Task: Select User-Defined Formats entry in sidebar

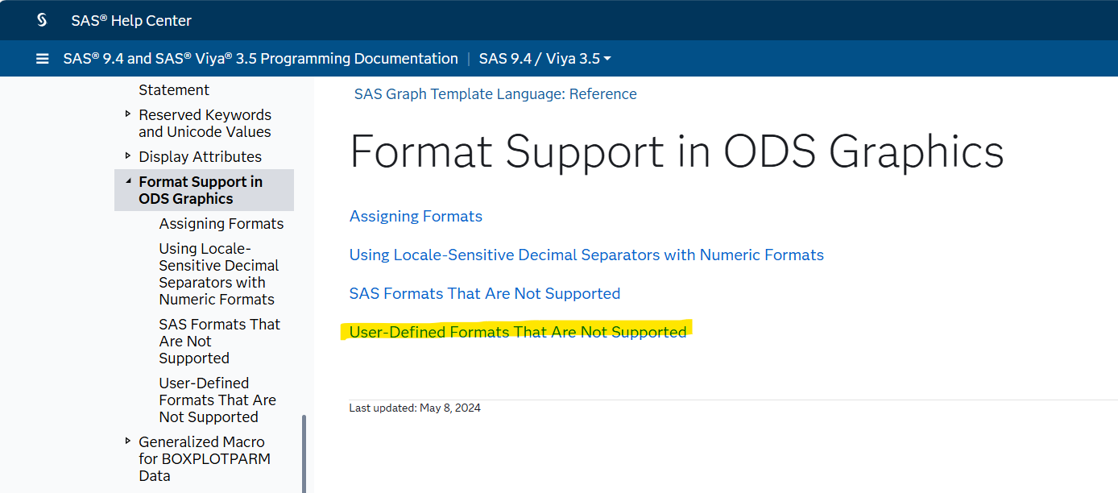Action: [217, 400]
